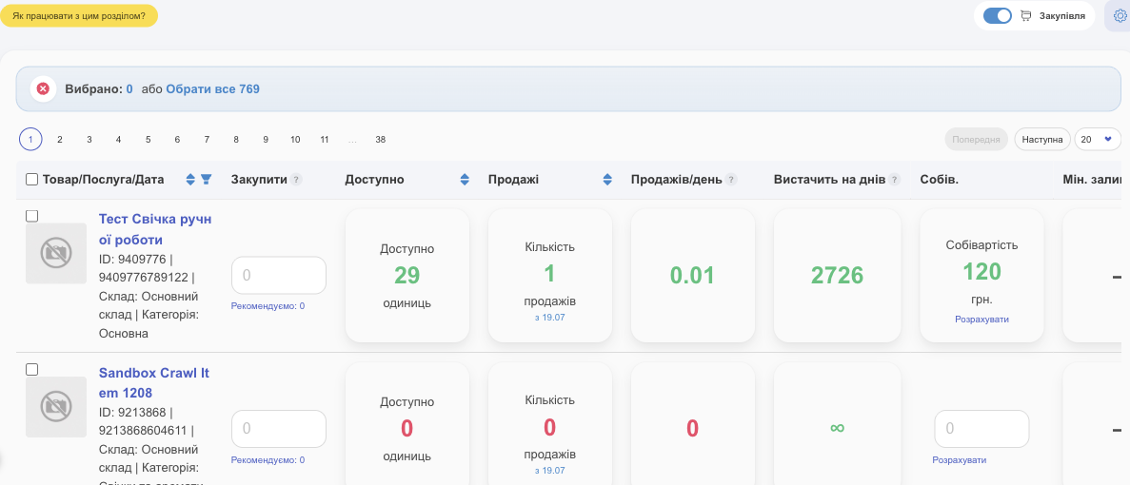
Task: Go to page 10
Action: point(295,140)
